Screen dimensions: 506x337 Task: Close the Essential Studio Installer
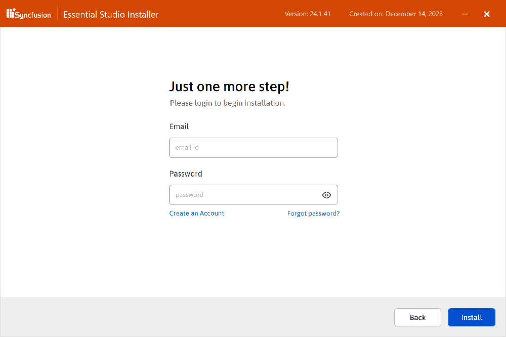coord(487,14)
